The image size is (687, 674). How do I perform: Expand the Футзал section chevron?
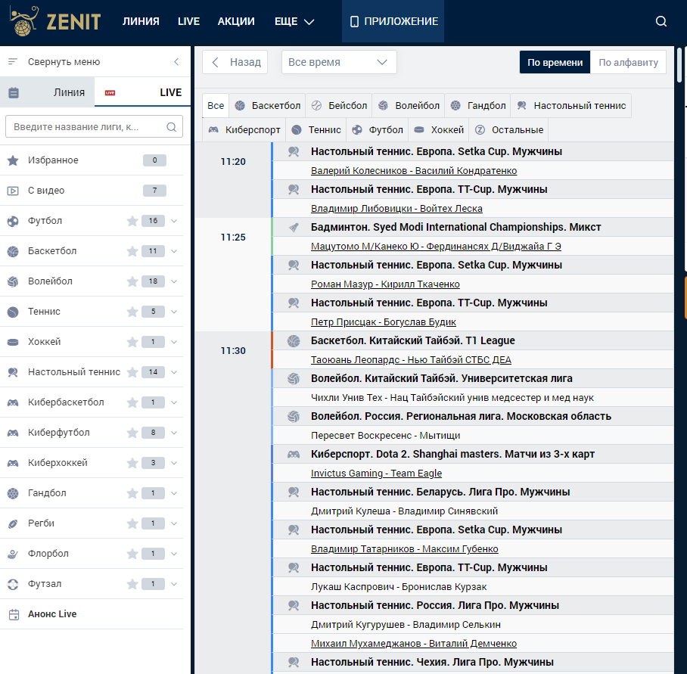(174, 584)
